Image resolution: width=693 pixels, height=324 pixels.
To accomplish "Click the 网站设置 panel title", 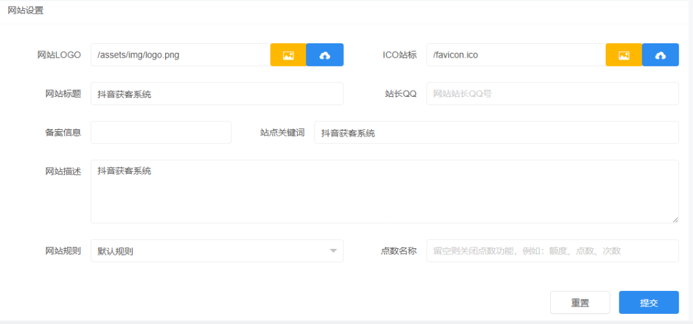I will [26, 11].
